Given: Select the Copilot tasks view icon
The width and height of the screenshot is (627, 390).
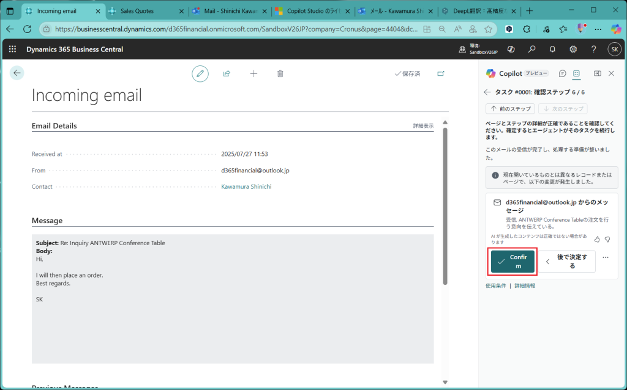Looking at the screenshot, I should (x=576, y=73).
